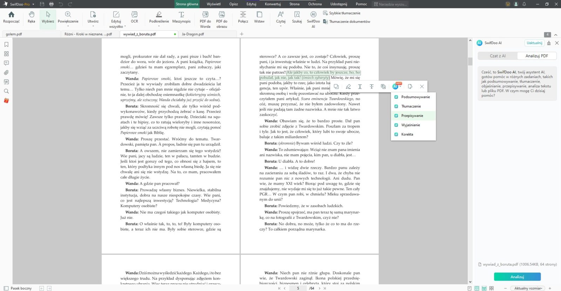Redo the last action
The width and height of the screenshot is (561, 291).
point(70,4)
